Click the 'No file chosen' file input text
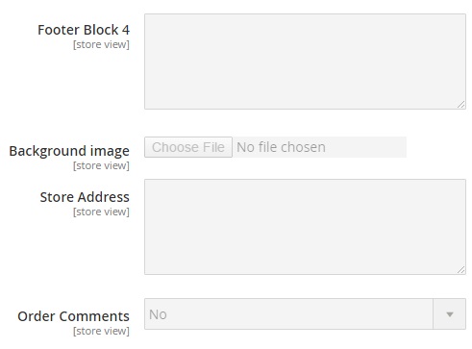Screen dimensions: 472x349 pyautogui.click(x=281, y=147)
